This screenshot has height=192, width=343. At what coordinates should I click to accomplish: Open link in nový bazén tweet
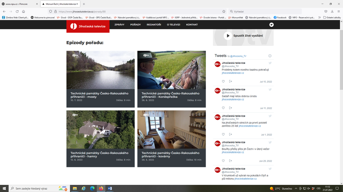(x=233, y=73)
